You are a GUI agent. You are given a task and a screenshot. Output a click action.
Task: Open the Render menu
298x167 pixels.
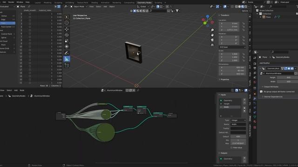tap(11, 2)
